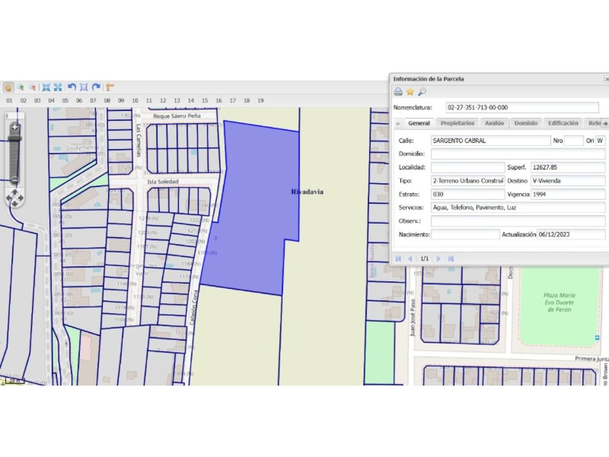Click the undo previous view arrow
609x457 pixels.
pyautogui.click(x=72, y=87)
